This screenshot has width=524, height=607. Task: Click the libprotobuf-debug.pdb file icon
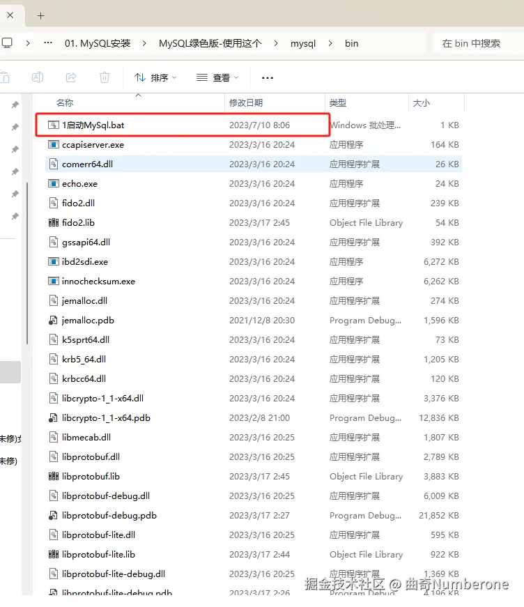pyautogui.click(x=53, y=515)
